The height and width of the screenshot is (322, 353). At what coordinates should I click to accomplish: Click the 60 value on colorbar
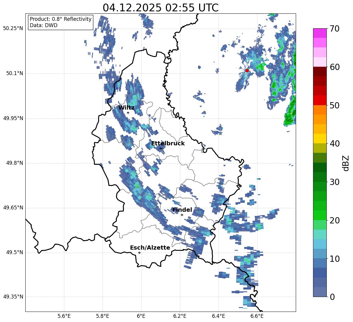point(335,67)
